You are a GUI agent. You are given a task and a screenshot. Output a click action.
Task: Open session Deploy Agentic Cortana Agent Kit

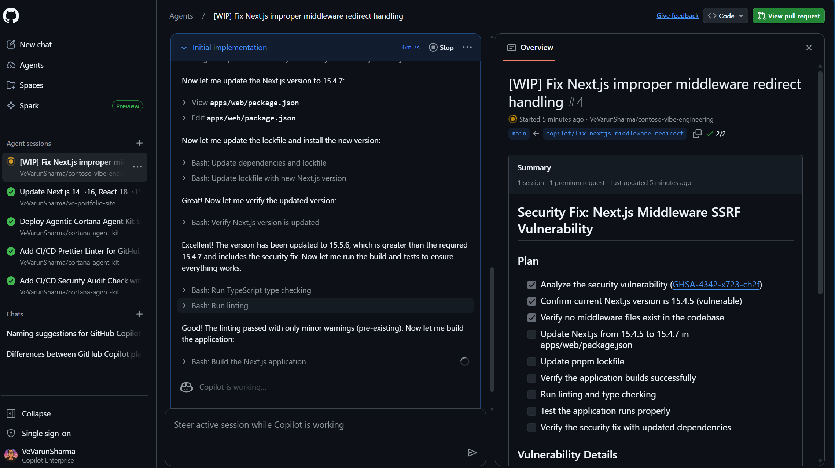(75, 226)
